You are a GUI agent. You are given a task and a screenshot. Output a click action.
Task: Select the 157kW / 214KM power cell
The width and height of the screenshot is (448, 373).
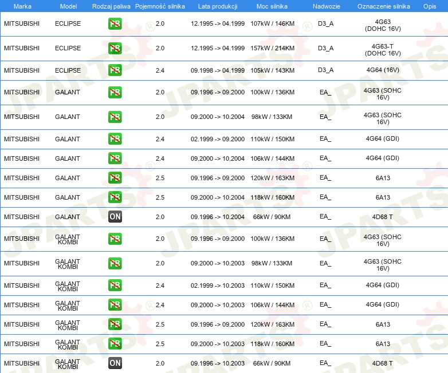[x=272, y=48]
